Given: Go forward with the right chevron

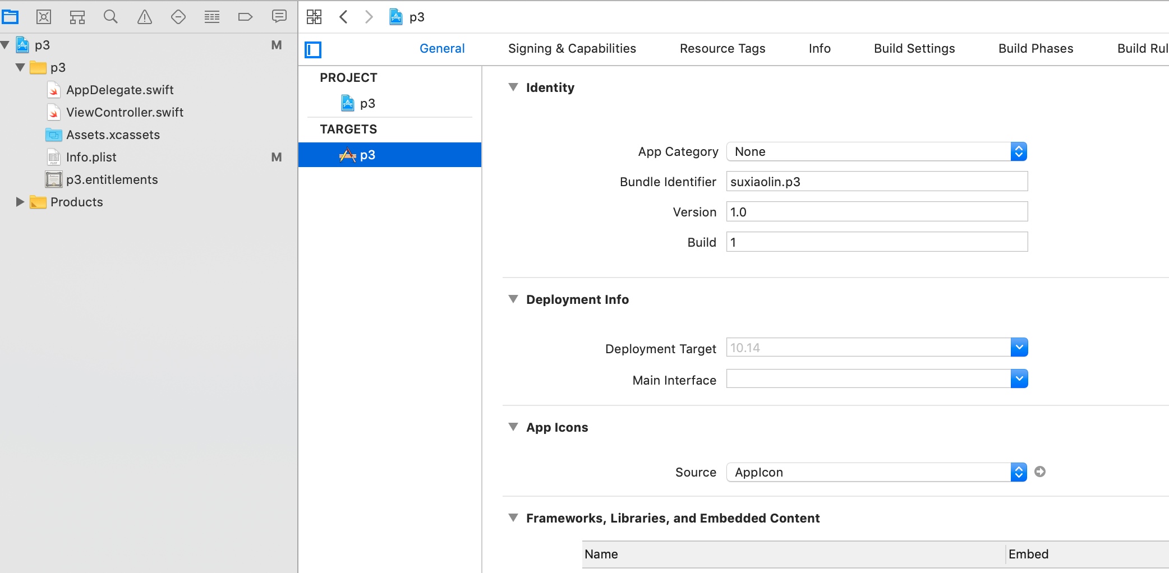Looking at the screenshot, I should coord(369,17).
